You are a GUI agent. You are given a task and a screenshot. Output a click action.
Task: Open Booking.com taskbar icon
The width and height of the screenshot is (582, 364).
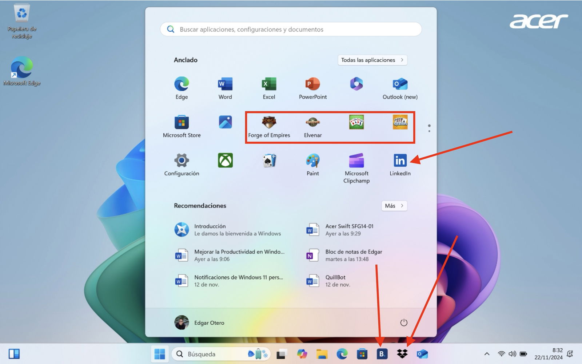point(382,354)
